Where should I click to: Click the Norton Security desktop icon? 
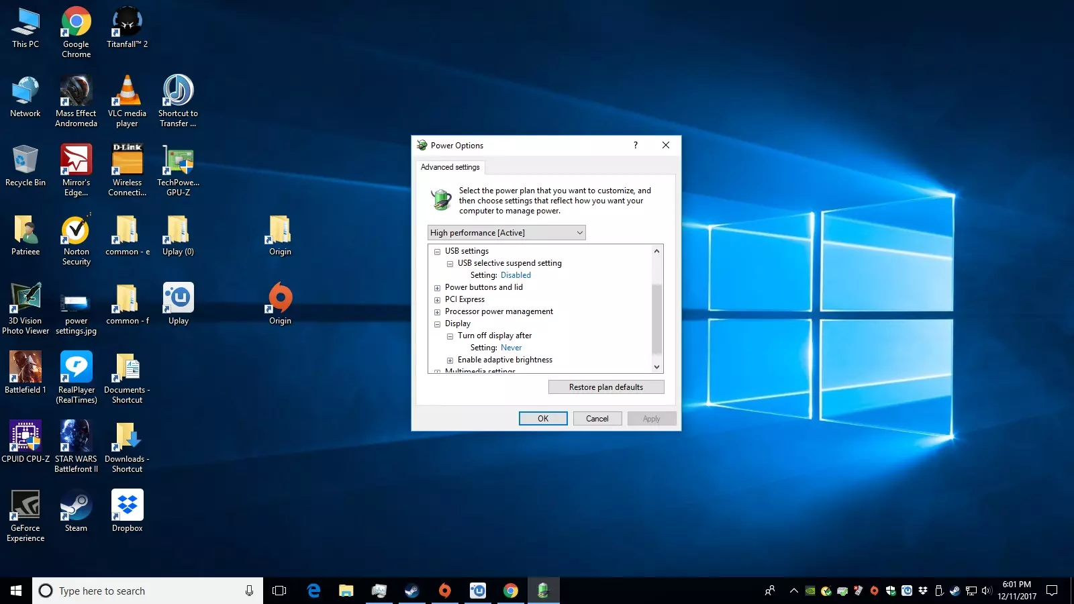[76, 231]
